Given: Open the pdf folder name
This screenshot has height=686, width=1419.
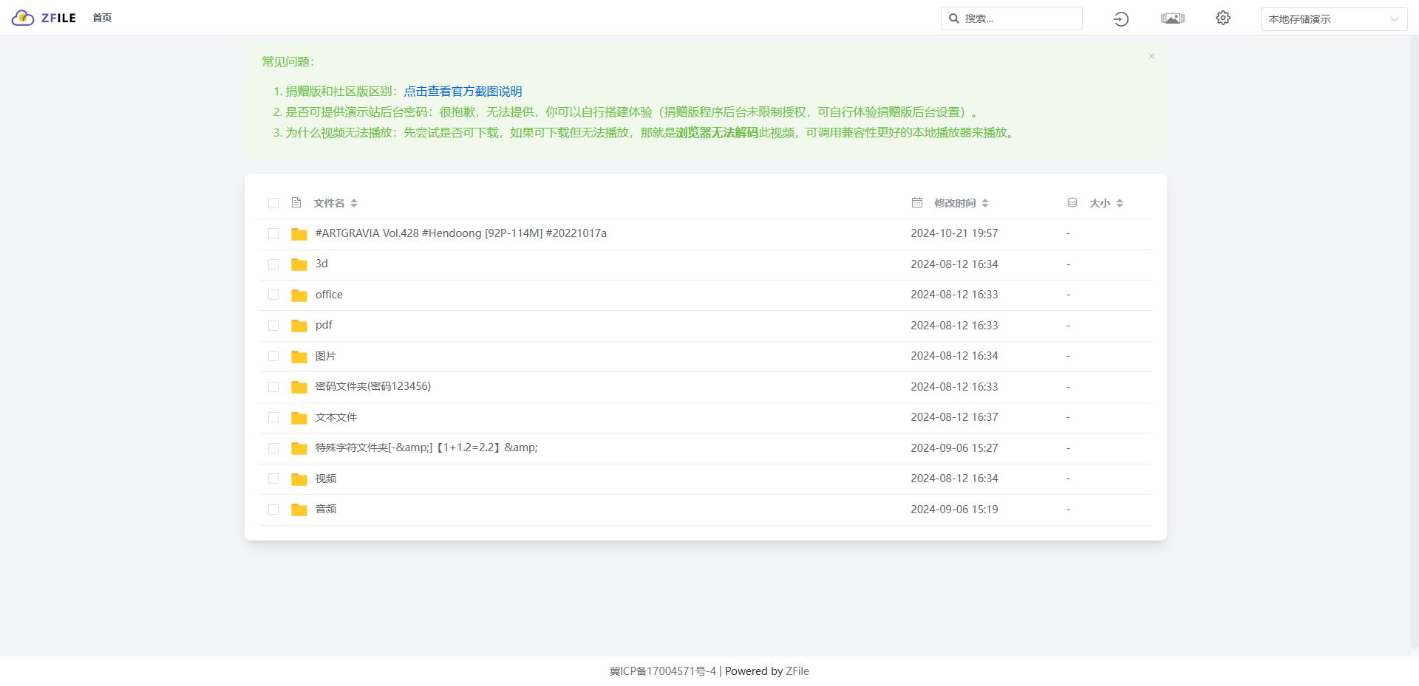Looking at the screenshot, I should point(324,325).
